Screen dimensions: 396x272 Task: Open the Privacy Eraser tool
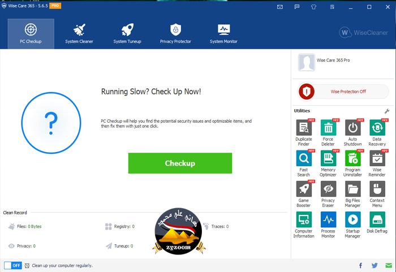(x=328, y=194)
